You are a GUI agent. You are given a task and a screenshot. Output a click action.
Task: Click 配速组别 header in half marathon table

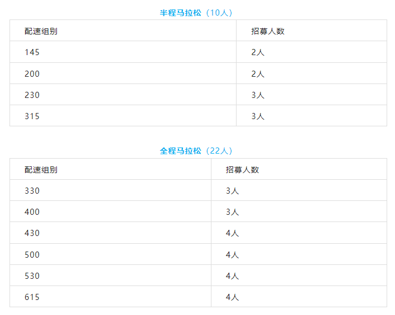[41, 31]
